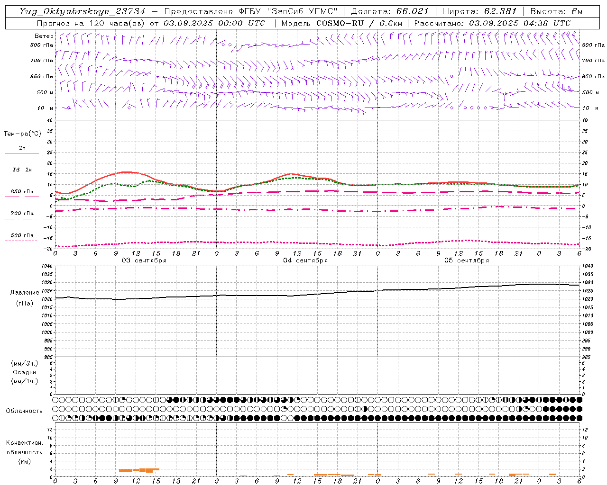Click "Рассчитано: 03.09.2025 04:38 UTC" timestamp
The height and width of the screenshot is (485, 607).
pyautogui.click(x=492, y=23)
